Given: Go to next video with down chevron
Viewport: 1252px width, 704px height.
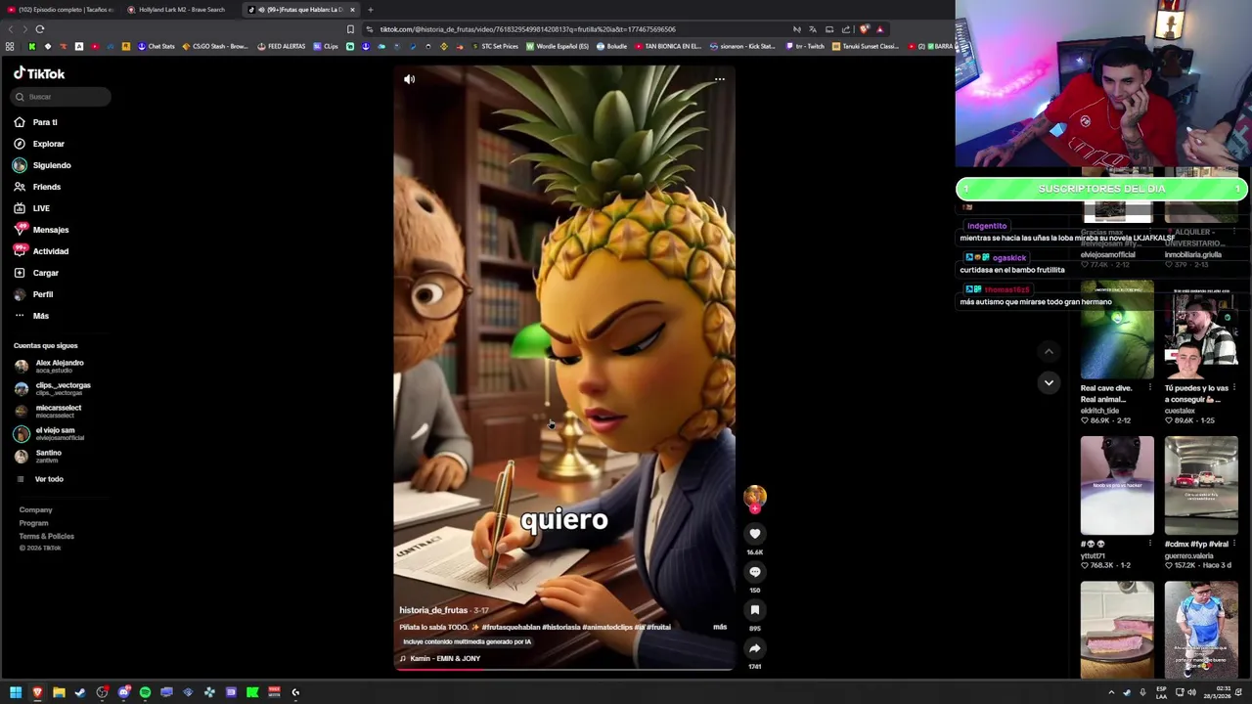Looking at the screenshot, I should [x=1049, y=382].
